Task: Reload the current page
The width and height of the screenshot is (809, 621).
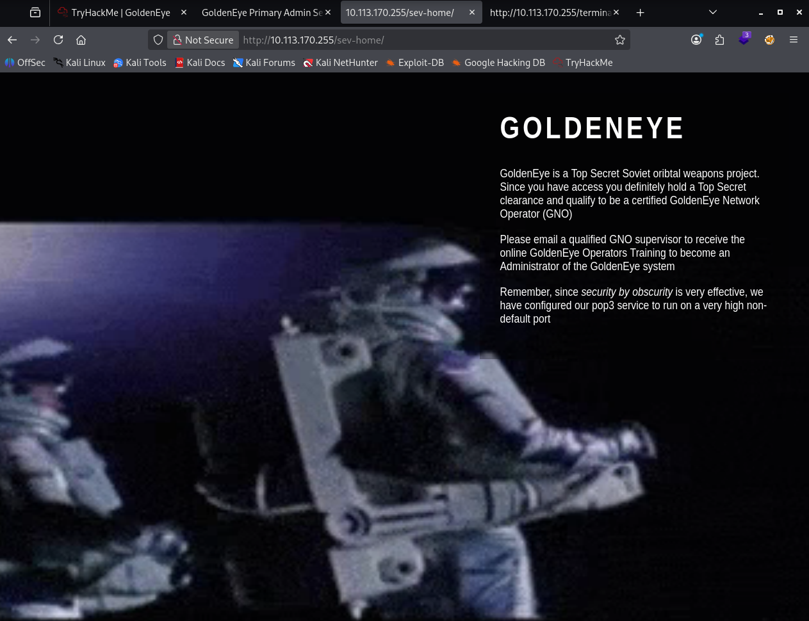Action: [x=58, y=40]
